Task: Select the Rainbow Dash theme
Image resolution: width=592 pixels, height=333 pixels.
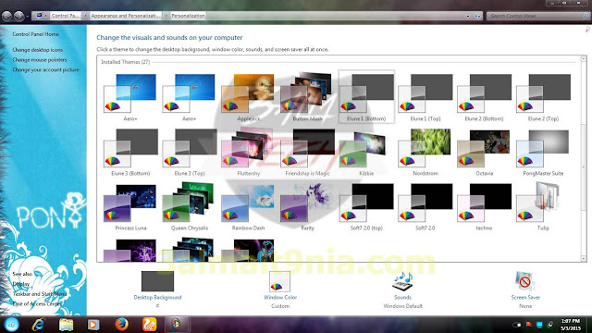Action: tap(249, 207)
